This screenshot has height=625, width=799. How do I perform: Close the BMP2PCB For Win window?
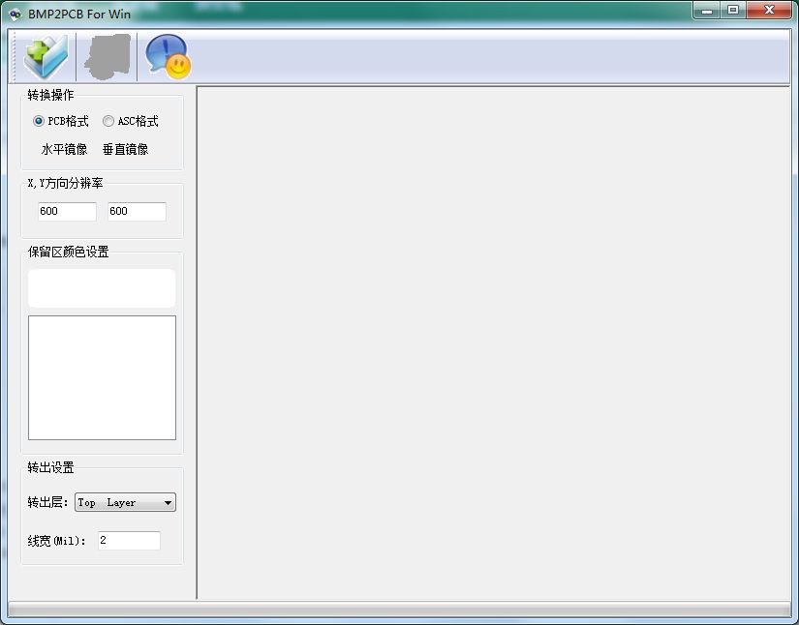769,11
